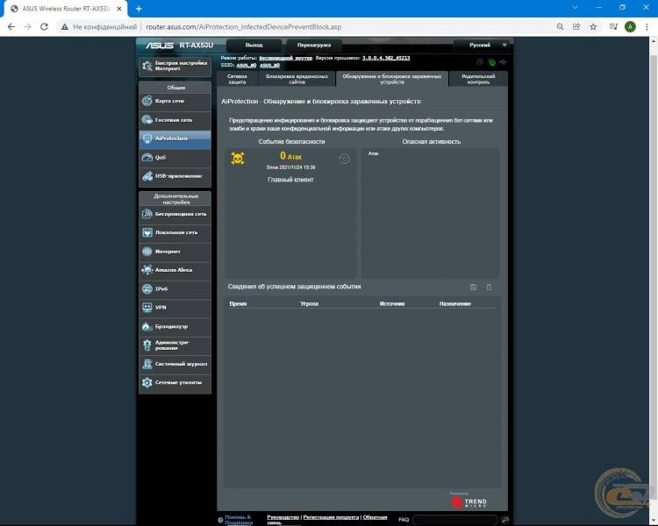
Task: Open the wireless router operation mode link
Action: 286,58
